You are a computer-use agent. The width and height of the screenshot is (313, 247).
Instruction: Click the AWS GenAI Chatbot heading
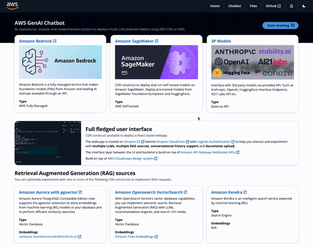39,23
